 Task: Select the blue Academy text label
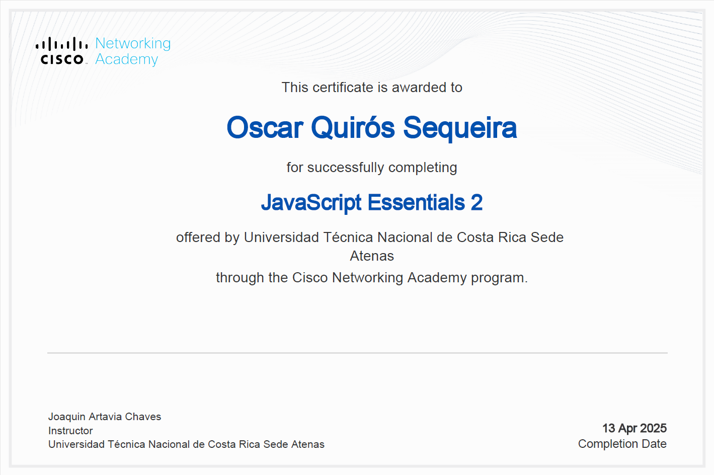pos(126,59)
